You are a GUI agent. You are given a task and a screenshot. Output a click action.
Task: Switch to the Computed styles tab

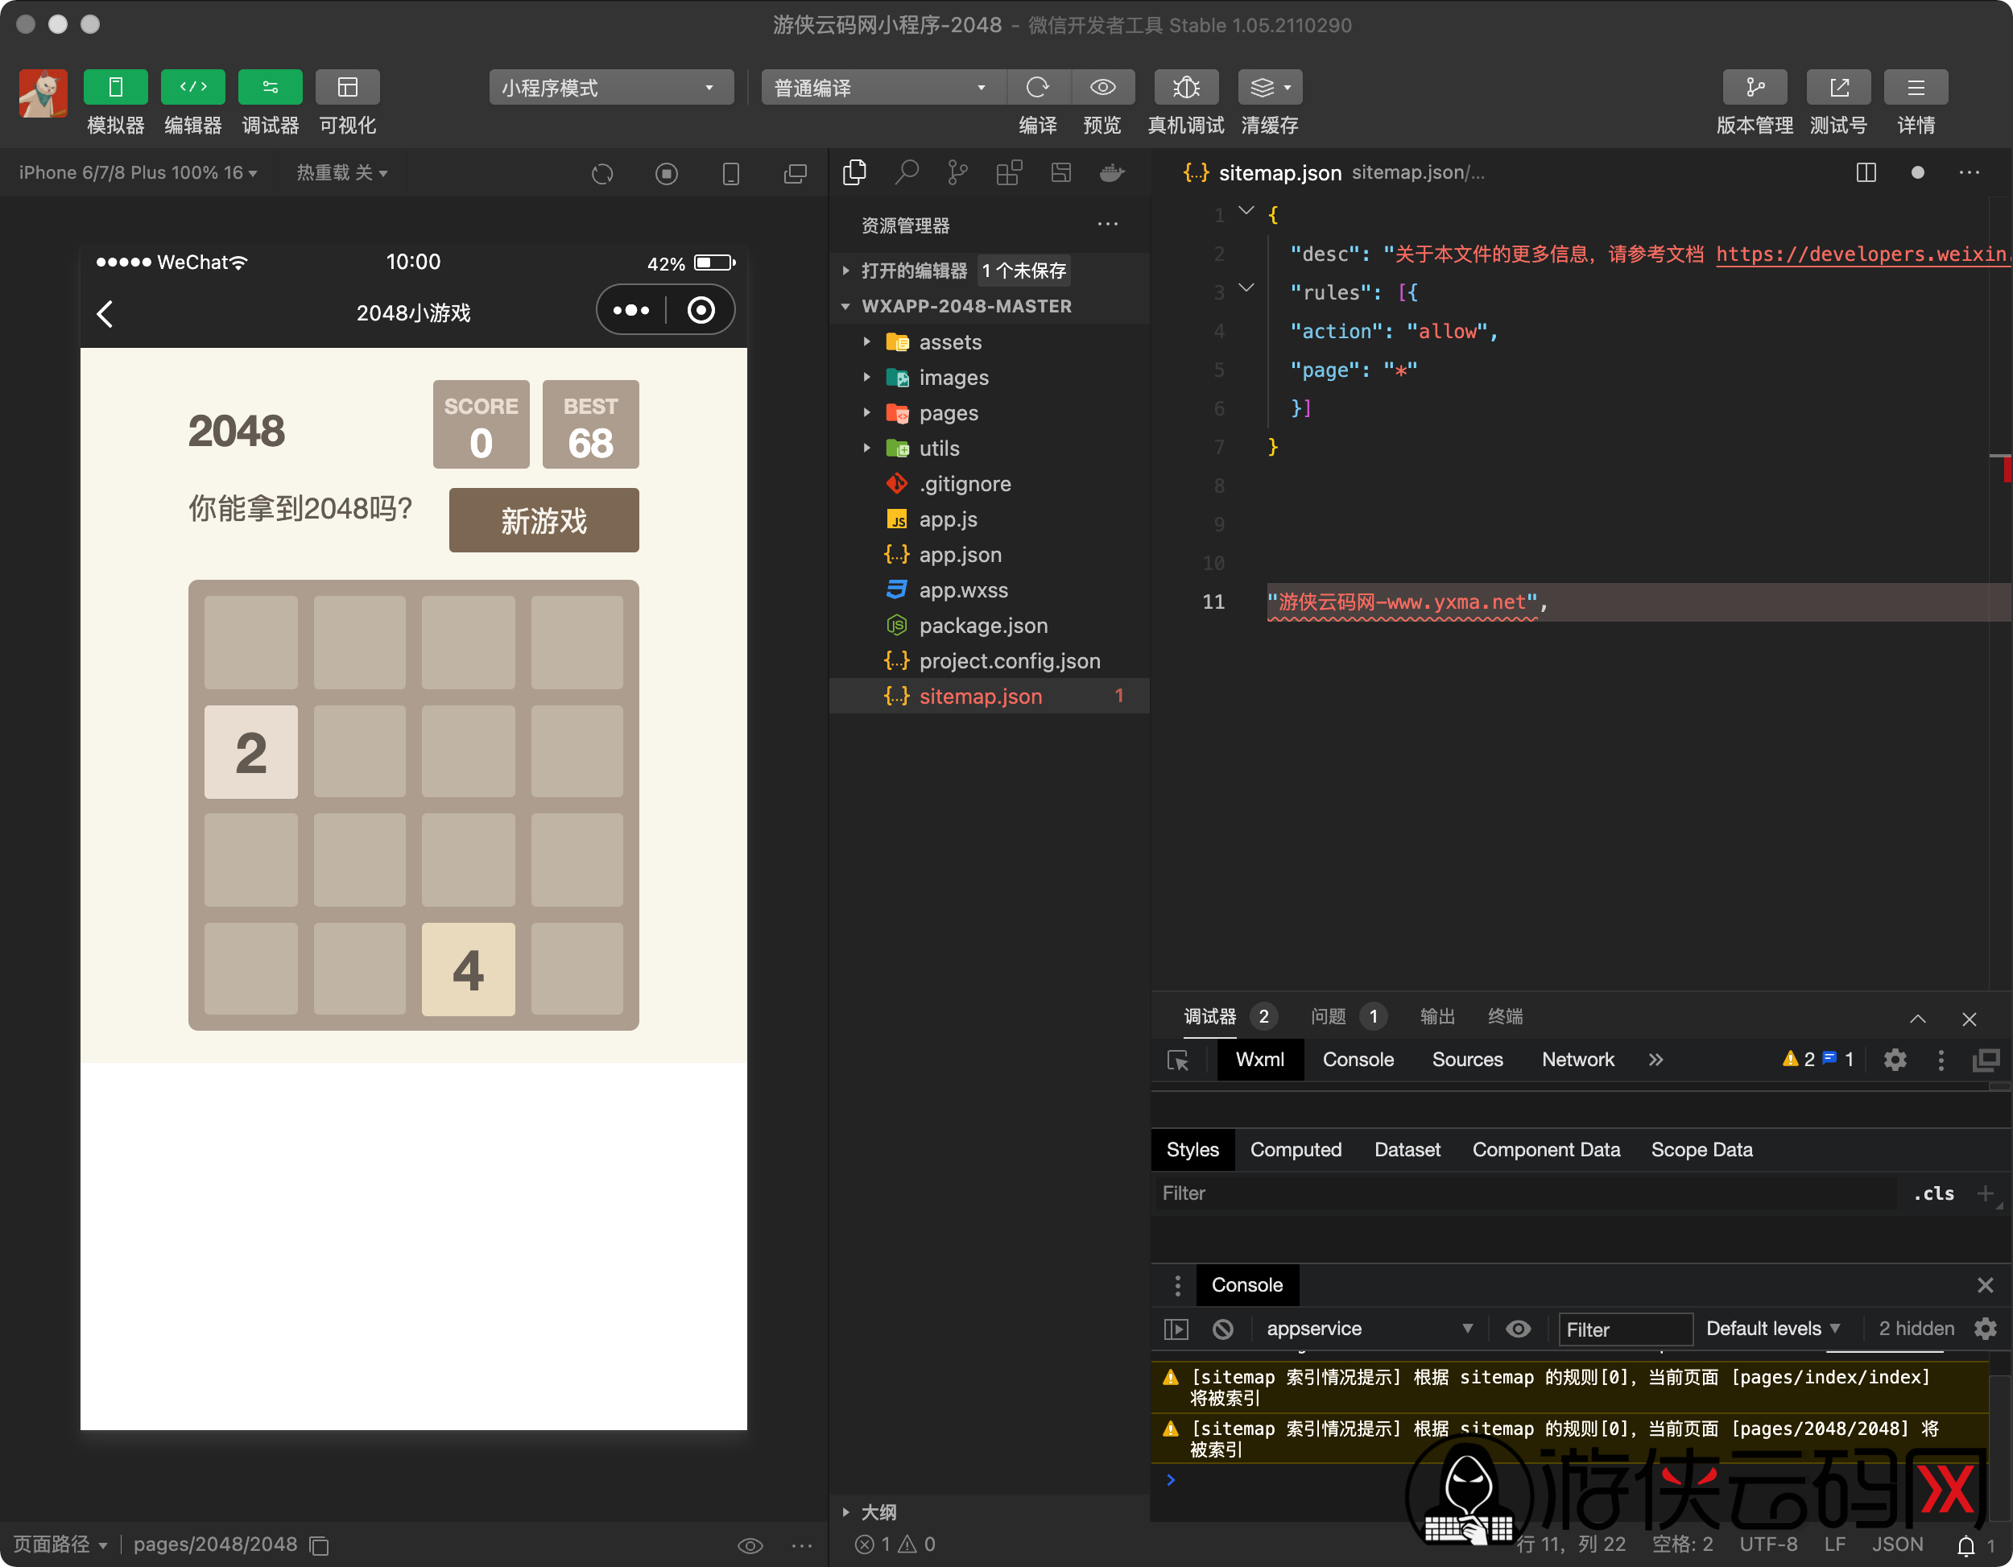pyautogui.click(x=1295, y=1149)
